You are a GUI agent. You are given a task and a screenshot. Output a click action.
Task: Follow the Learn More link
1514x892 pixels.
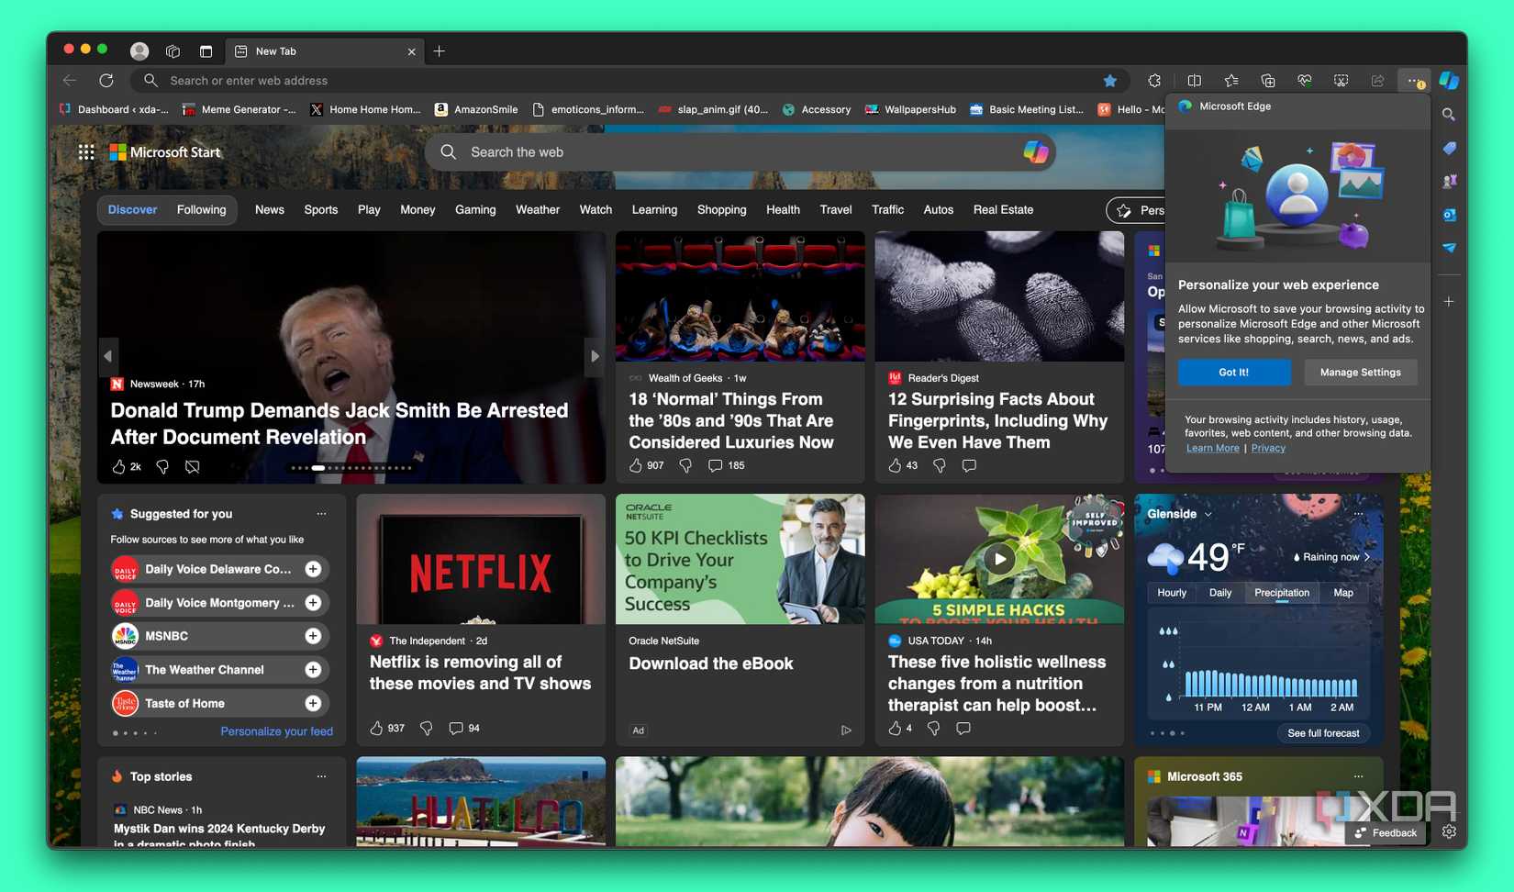1212,448
